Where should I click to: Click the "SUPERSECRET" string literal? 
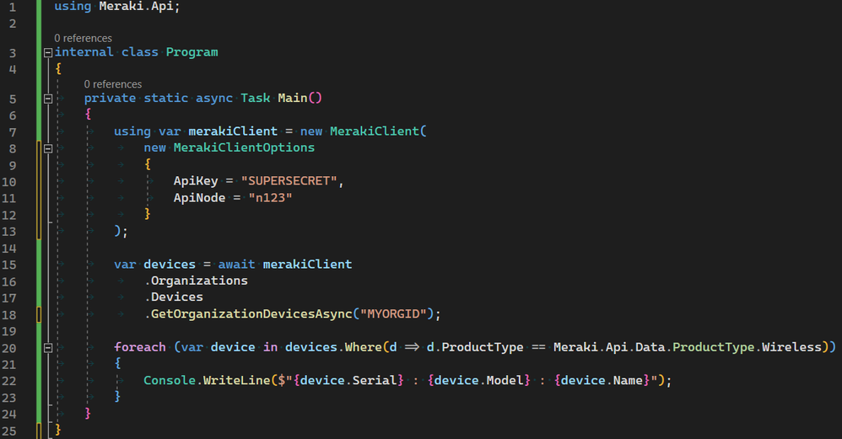289,181
